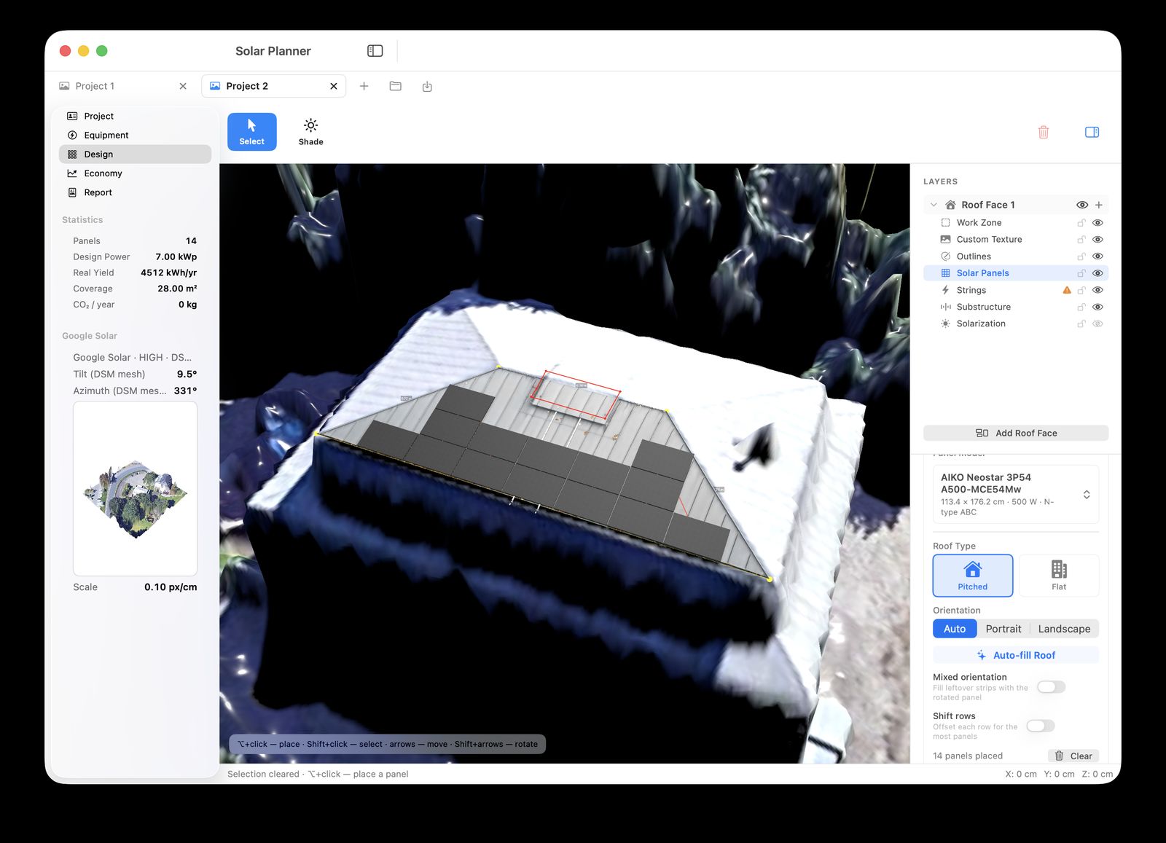Viewport: 1166px width, 843px height.
Task: Select the Outlines layer
Action: [x=1016, y=256]
